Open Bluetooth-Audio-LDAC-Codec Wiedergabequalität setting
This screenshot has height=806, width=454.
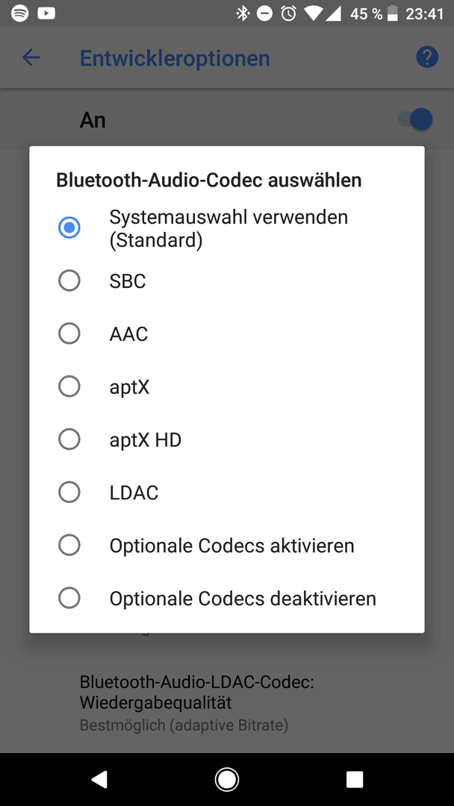(227, 703)
